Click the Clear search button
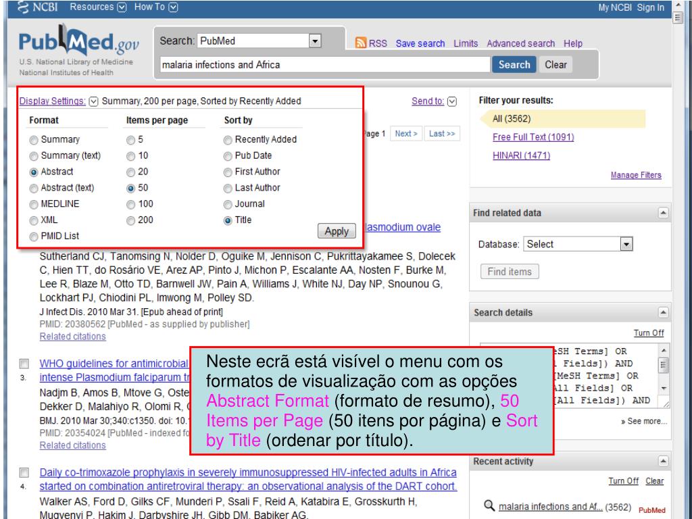The height and width of the screenshot is (519, 692). (x=555, y=64)
